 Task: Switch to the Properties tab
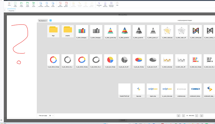(12, 11)
